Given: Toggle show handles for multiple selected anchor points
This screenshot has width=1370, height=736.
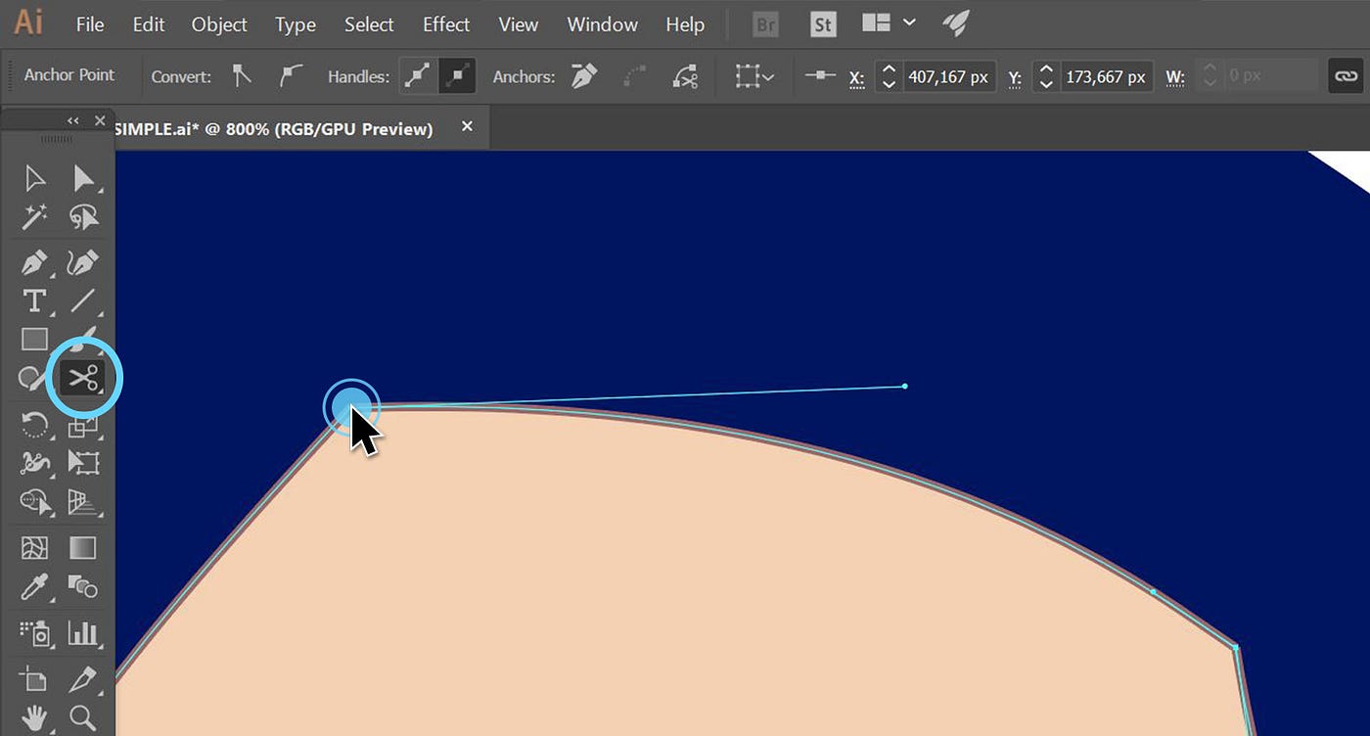Looking at the screenshot, I should [419, 75].
